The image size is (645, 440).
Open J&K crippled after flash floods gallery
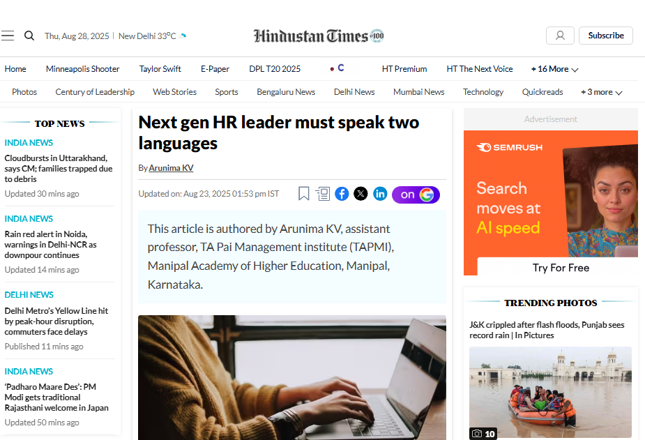click(x=547, y=330)
